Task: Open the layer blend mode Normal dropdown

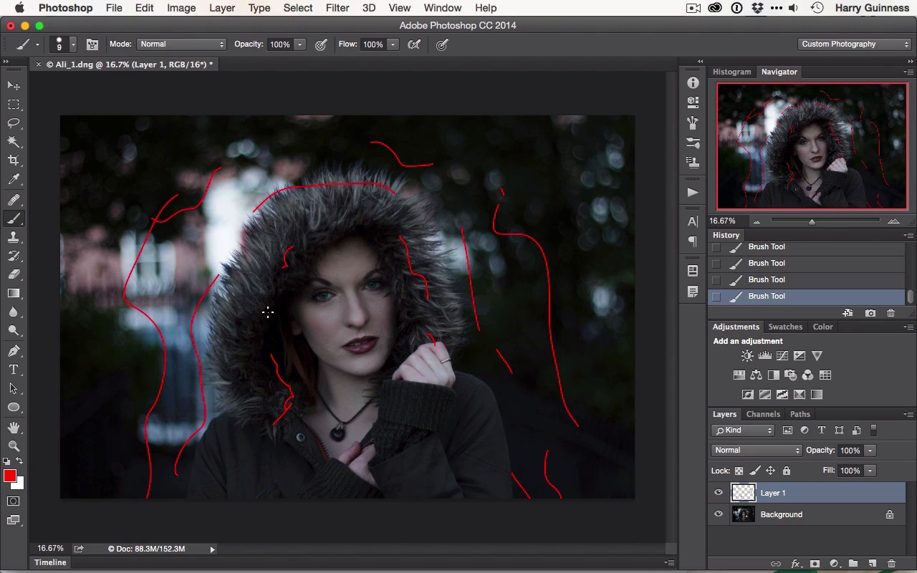Action: pos(757,451)
